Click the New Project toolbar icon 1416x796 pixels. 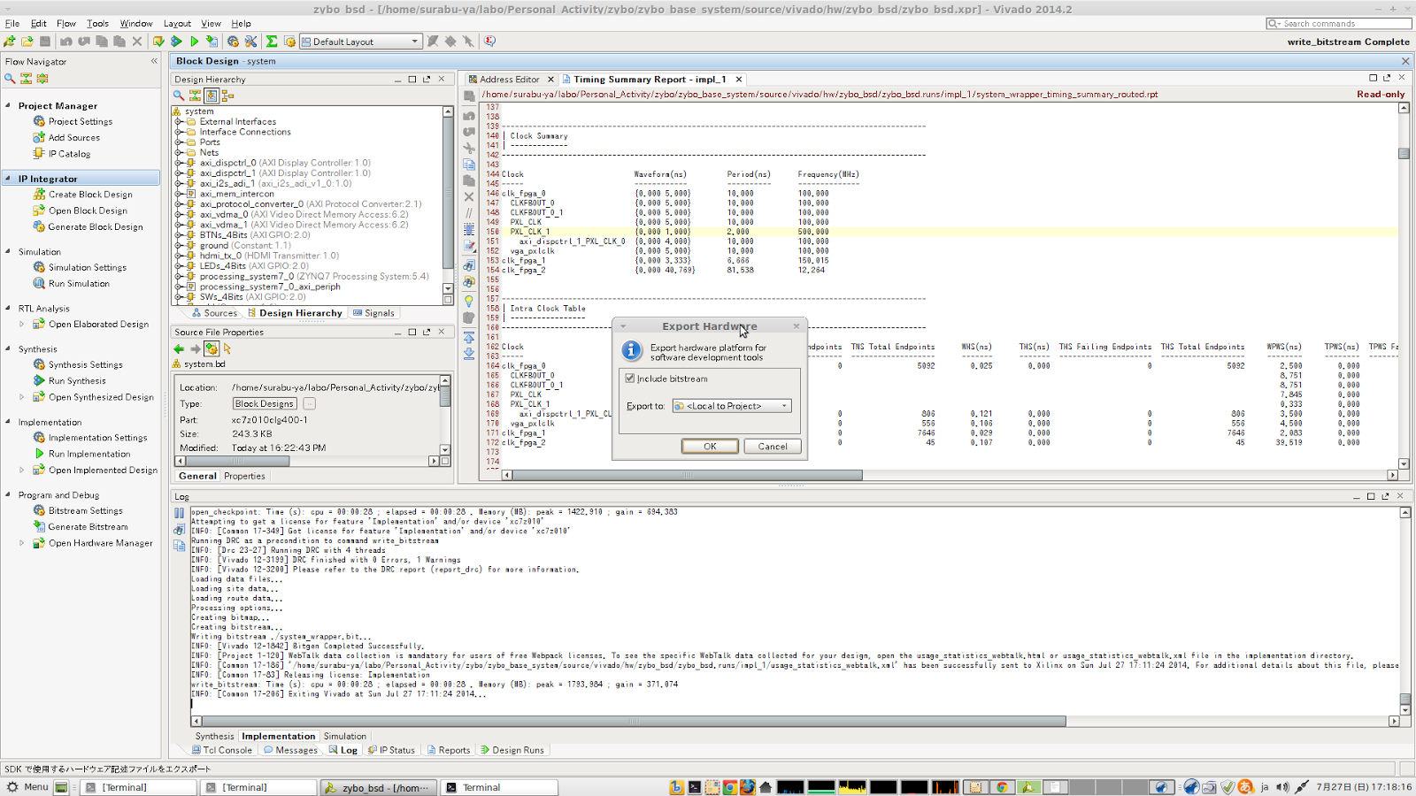coord(10,42)
